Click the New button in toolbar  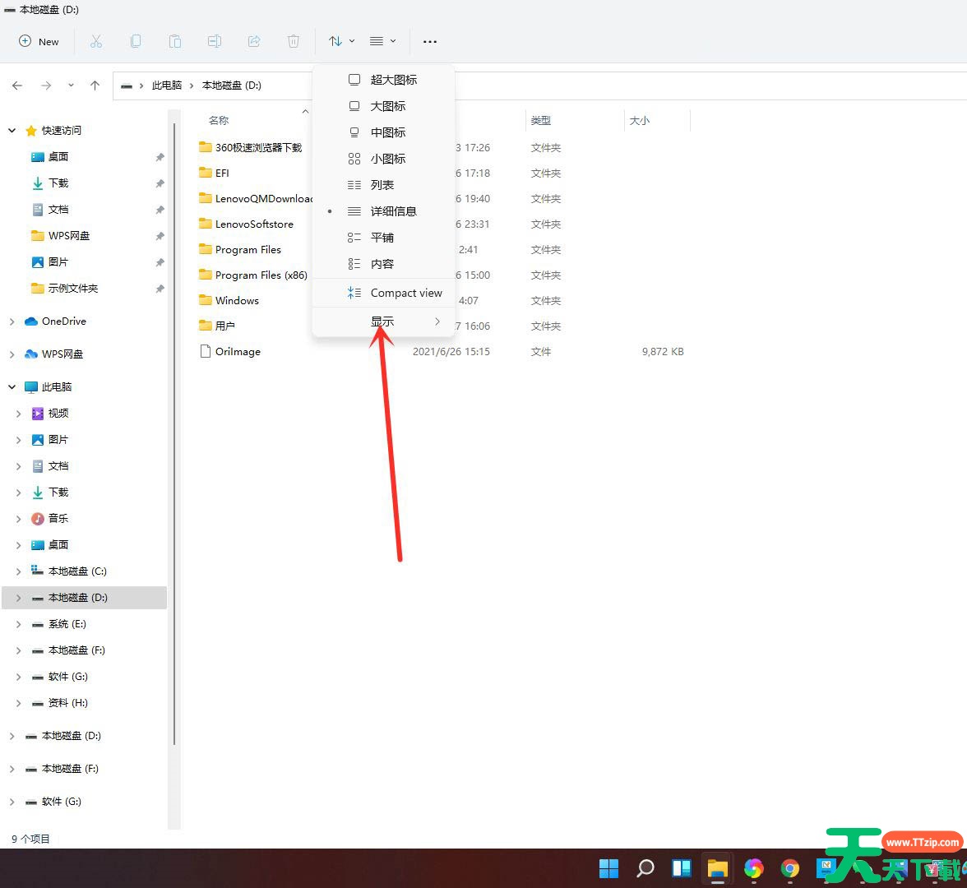point(39,41)
